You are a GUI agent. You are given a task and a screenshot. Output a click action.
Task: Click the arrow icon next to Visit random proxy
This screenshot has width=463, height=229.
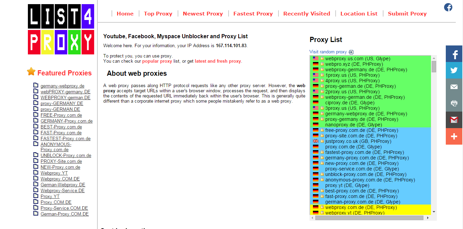click(351, 52)
